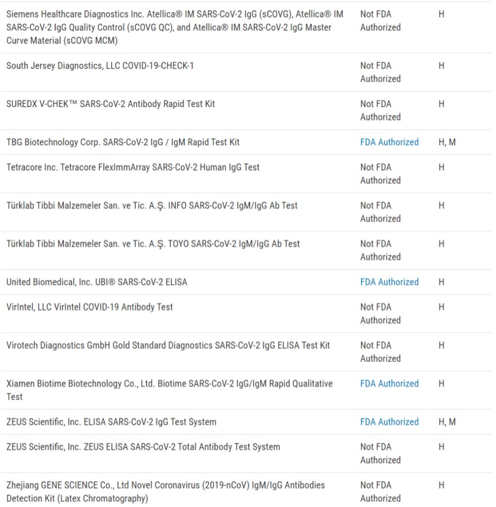Open FDA Authorized link for Xiamen Biotime

coord(389,384)
